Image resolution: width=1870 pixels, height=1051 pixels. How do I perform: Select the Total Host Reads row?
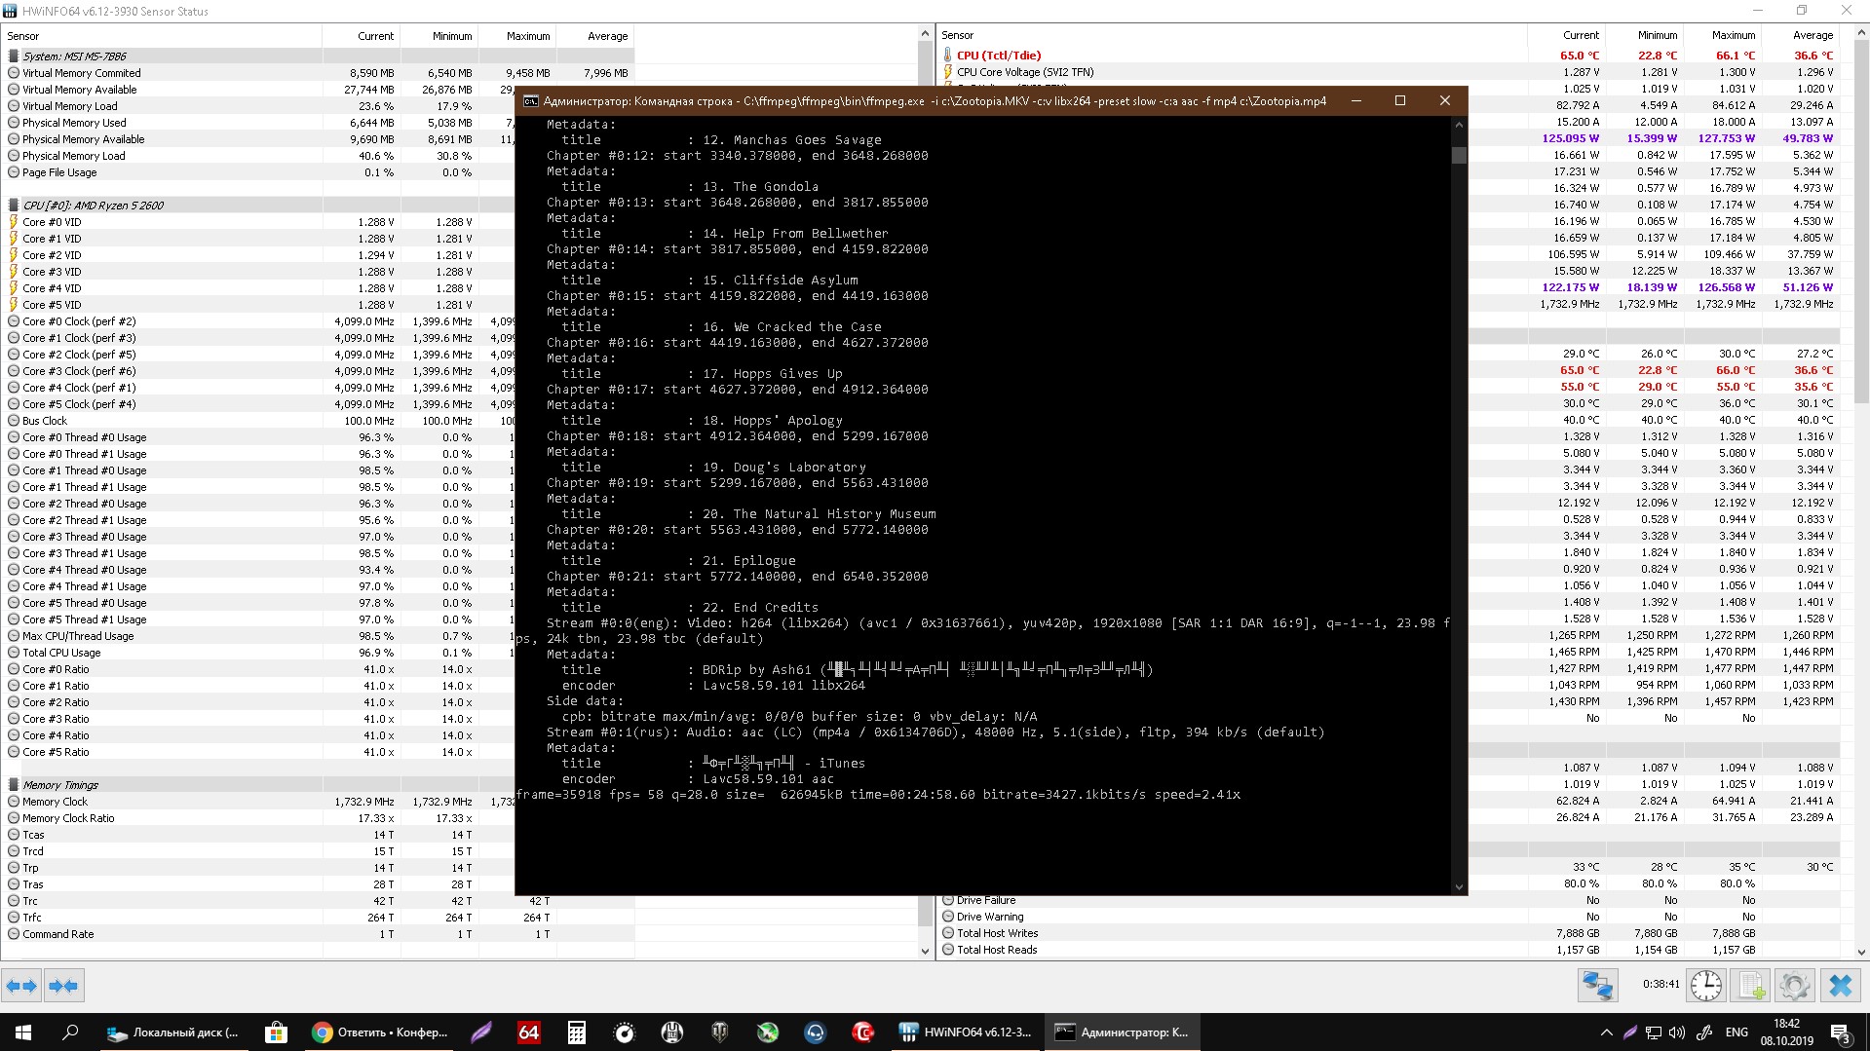1389,950
